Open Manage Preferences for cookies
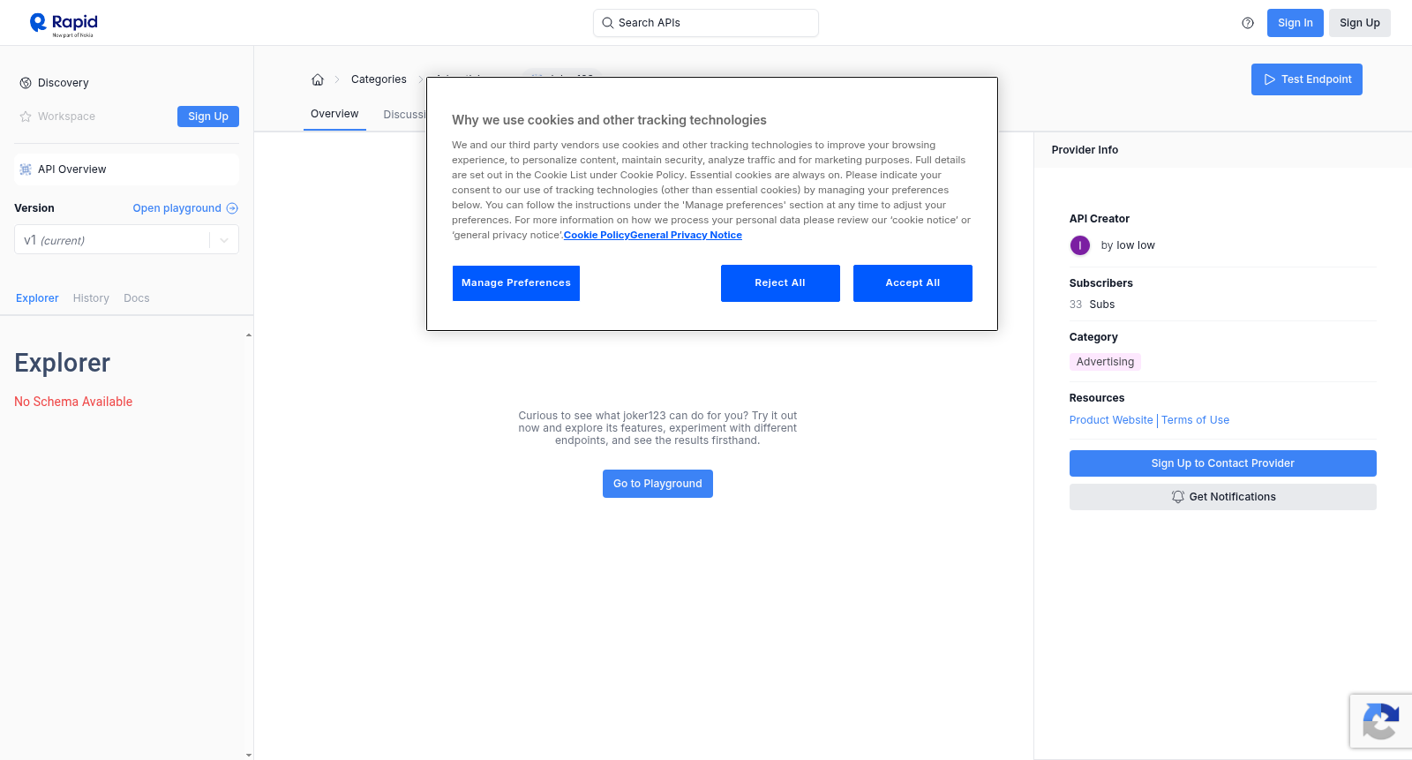Viewport: 1412px width, 760px height. (x=516, y=283)
